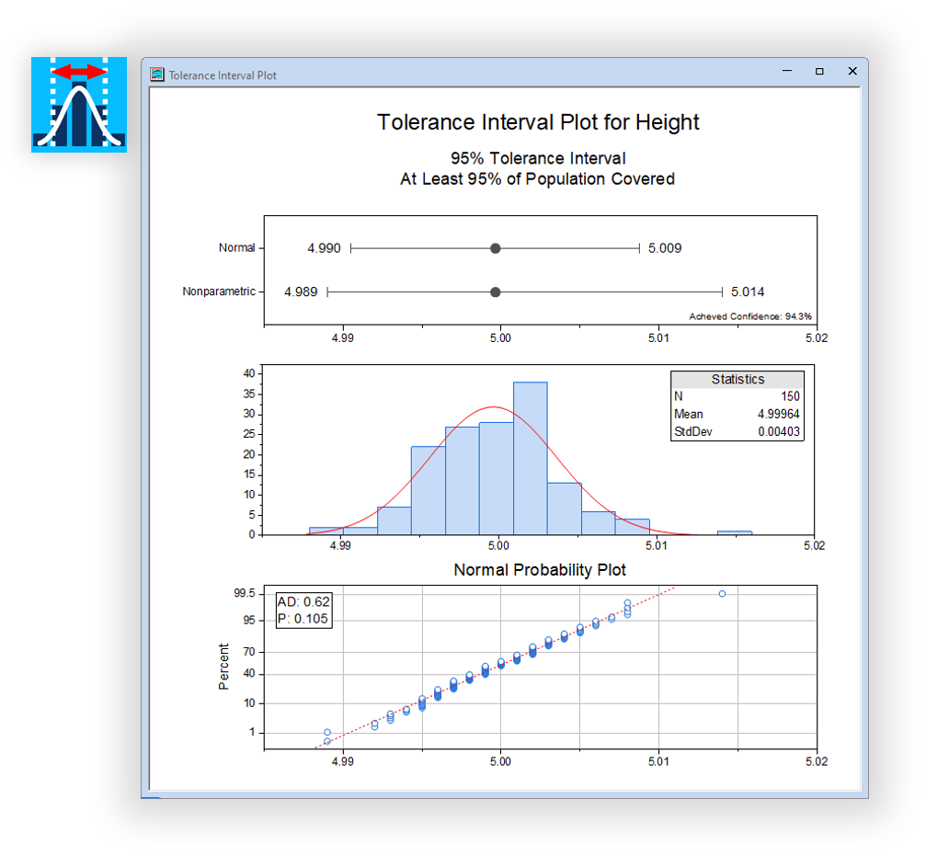Click the outlier point on the probability plot

click(721, 594)
